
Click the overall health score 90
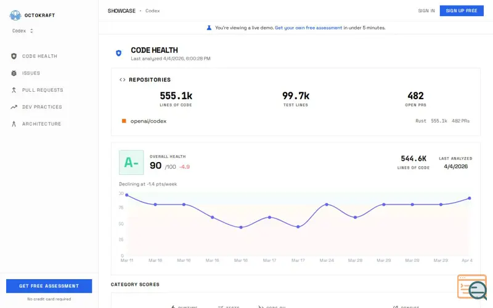(156, 166)
